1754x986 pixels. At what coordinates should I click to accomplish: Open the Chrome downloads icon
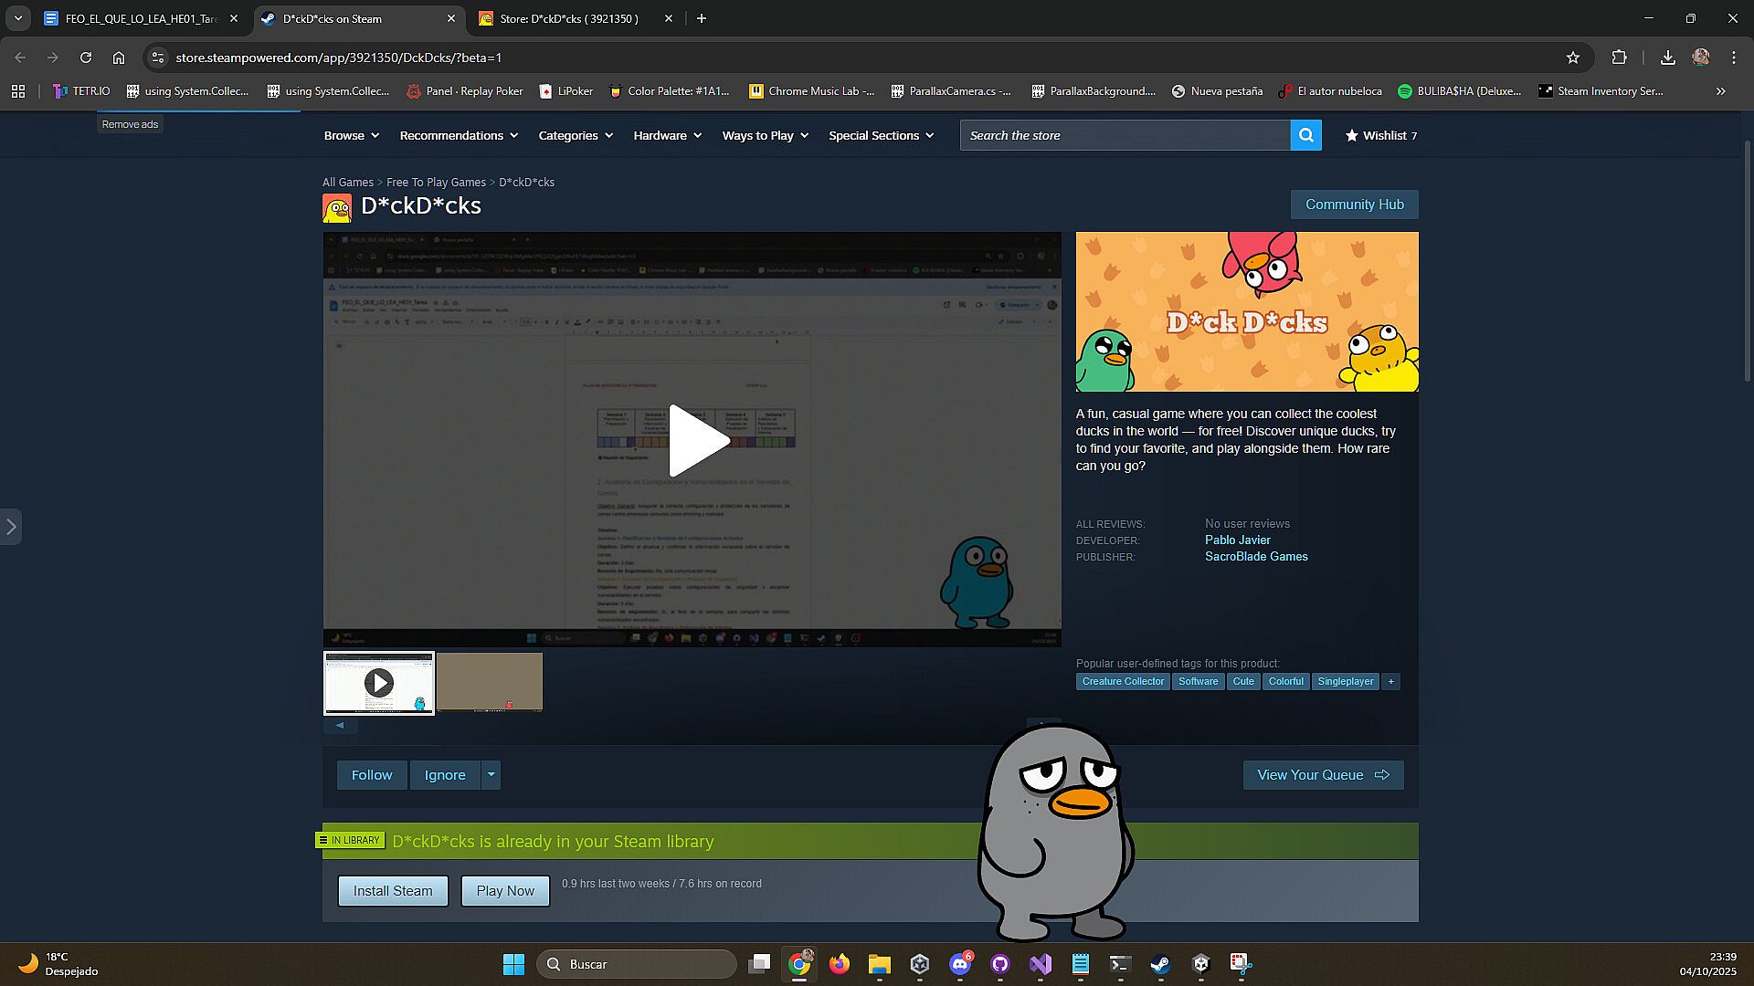[x=1667, y=58]
